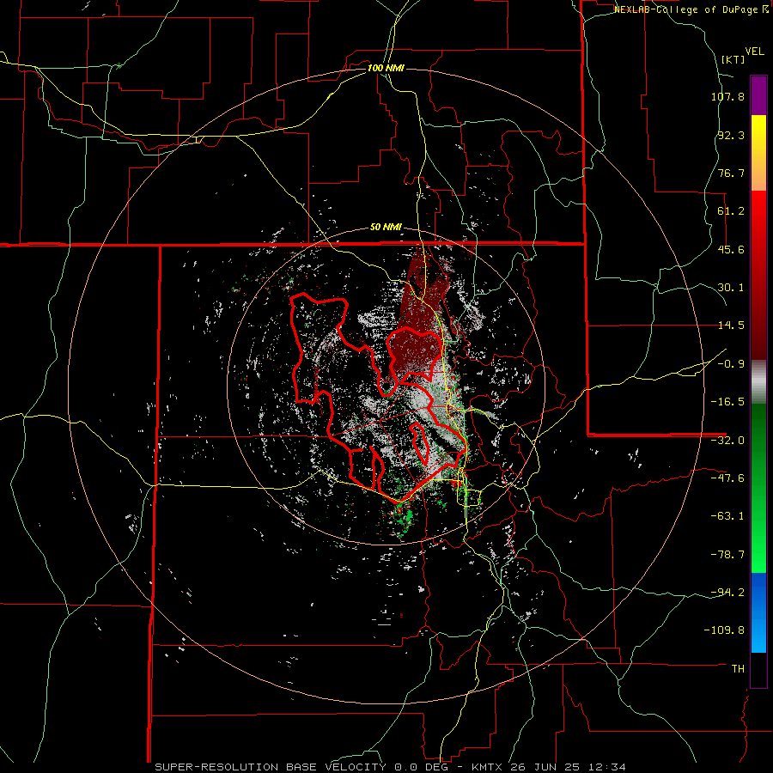This screenshot has width=773, height=773.
Task: Pick the black TH segment of the color bar
Action: [758, 669]
